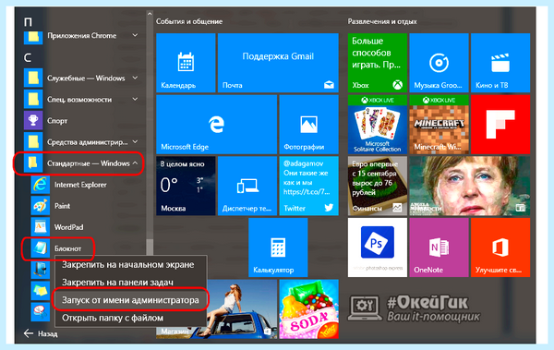
Task: Open the Phone Companion tile
Action: click(247, 186)
